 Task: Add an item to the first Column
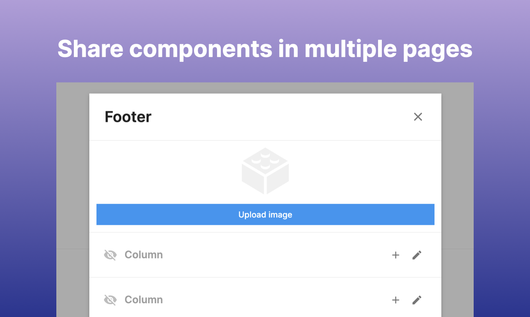tap(396, 255)
